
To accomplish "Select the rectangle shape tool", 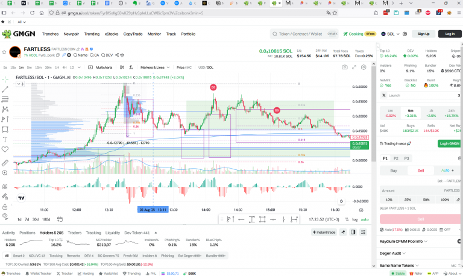I will [x=5, y=130].
